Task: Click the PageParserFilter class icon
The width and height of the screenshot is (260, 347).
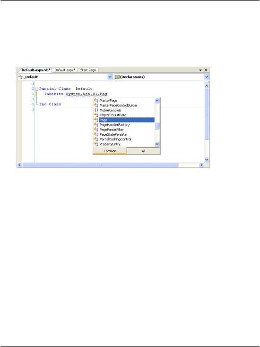Action: [96, 130]
